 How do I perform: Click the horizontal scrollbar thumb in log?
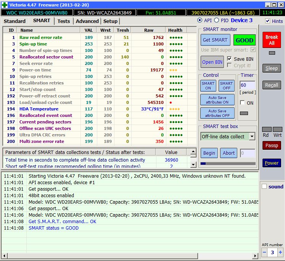pos(103,256)
